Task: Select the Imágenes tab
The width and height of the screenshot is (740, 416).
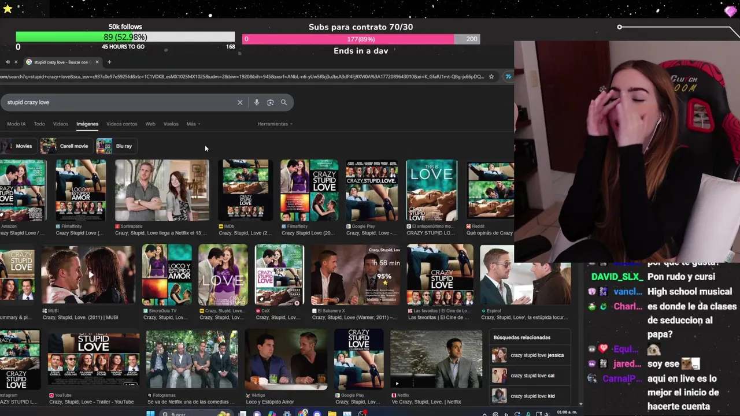Action: [x=87, y=124]
